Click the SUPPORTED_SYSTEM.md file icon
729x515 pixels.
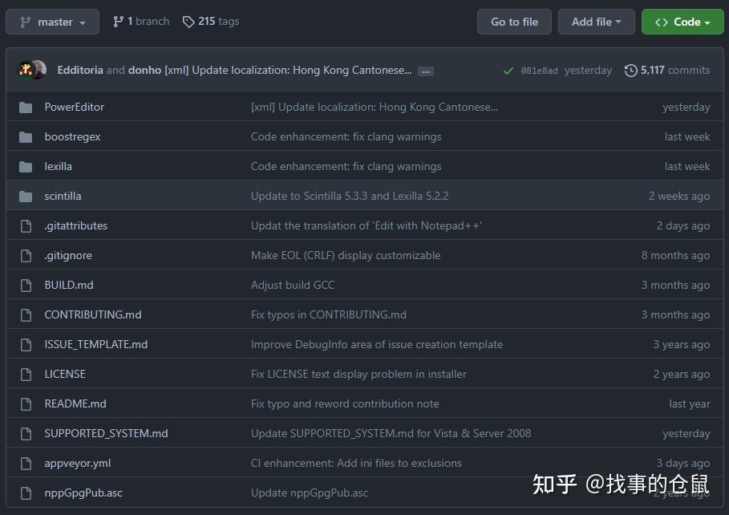point(26,434)
